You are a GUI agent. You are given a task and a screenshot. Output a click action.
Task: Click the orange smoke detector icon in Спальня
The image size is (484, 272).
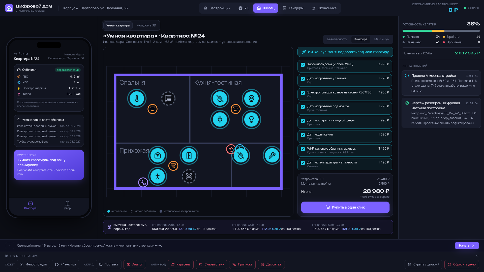(x=153, y=109)
